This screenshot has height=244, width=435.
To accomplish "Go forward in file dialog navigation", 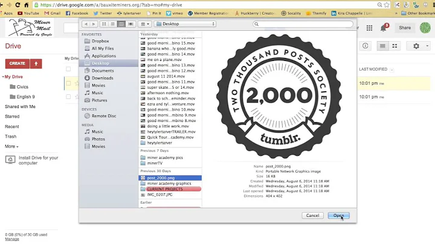I will (94, 24).
